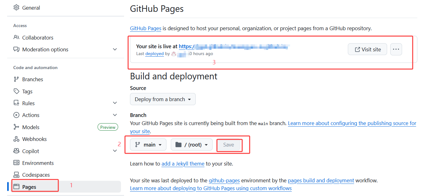
Task: Click the Branch label text
Action: click(x=138, y=115)
